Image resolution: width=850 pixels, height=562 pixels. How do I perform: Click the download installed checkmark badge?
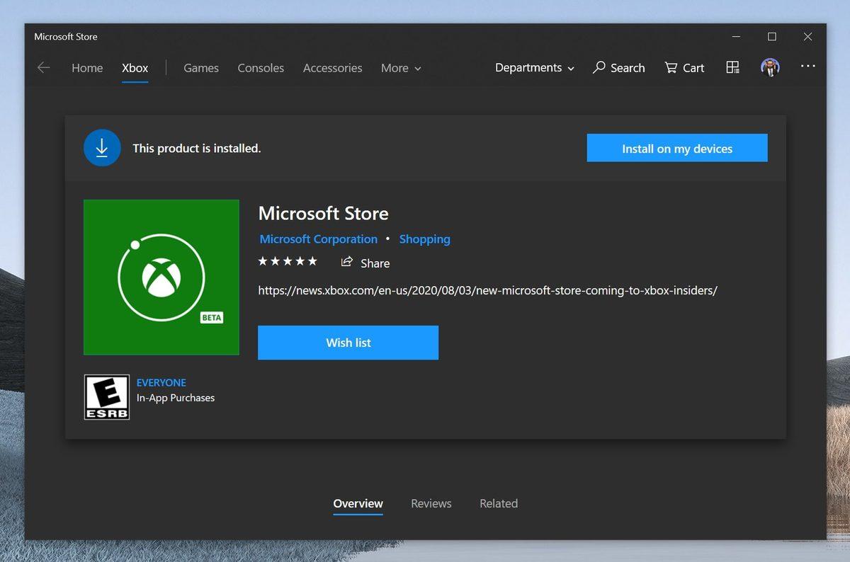(x=102, y=147)
